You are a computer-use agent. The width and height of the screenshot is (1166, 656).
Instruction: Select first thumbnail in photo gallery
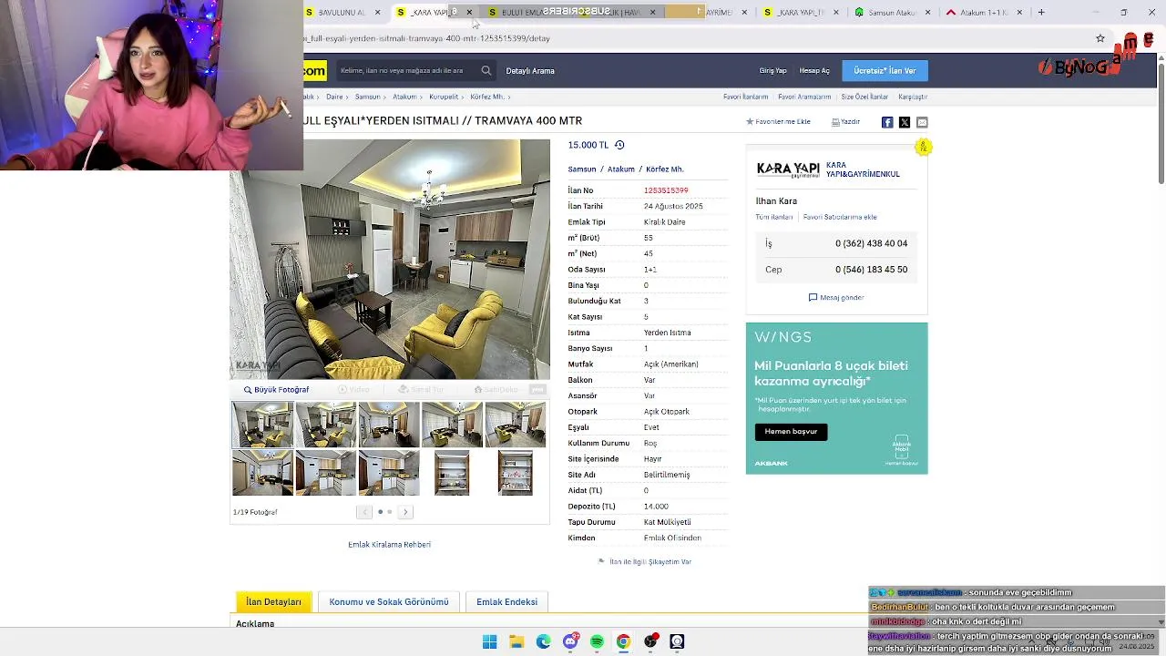coord(262,425)
